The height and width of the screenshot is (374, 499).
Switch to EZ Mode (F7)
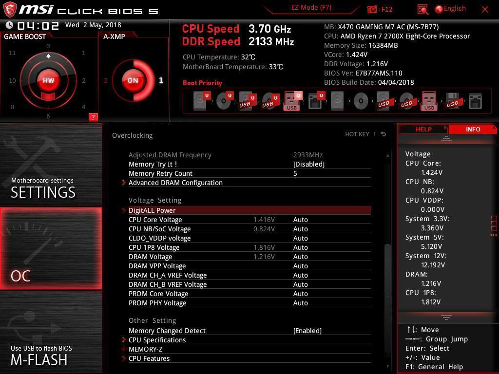point(311,8)
